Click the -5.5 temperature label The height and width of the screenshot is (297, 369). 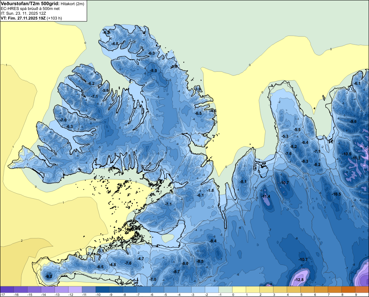[297, 129]
